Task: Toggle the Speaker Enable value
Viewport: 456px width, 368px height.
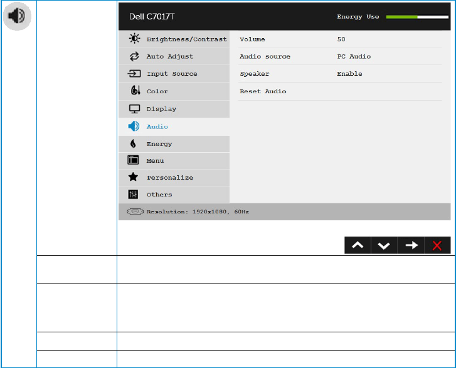Action: pos(349,74)
